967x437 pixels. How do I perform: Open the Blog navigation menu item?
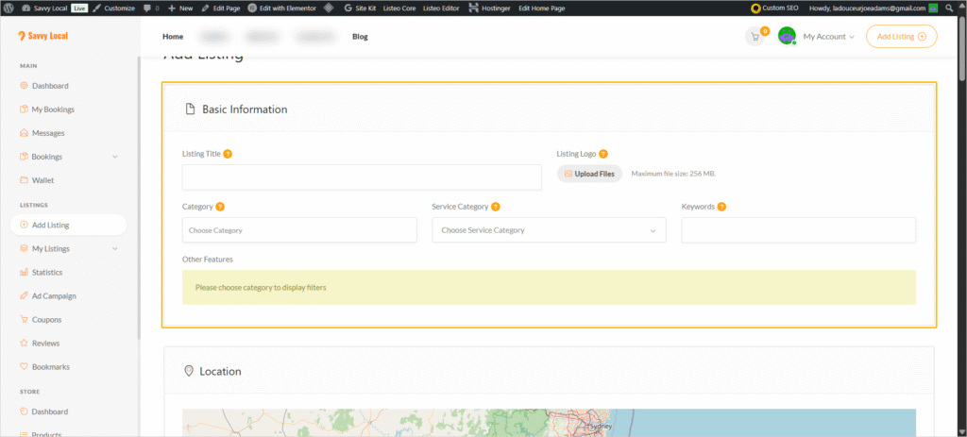click(x=360, y=37)
